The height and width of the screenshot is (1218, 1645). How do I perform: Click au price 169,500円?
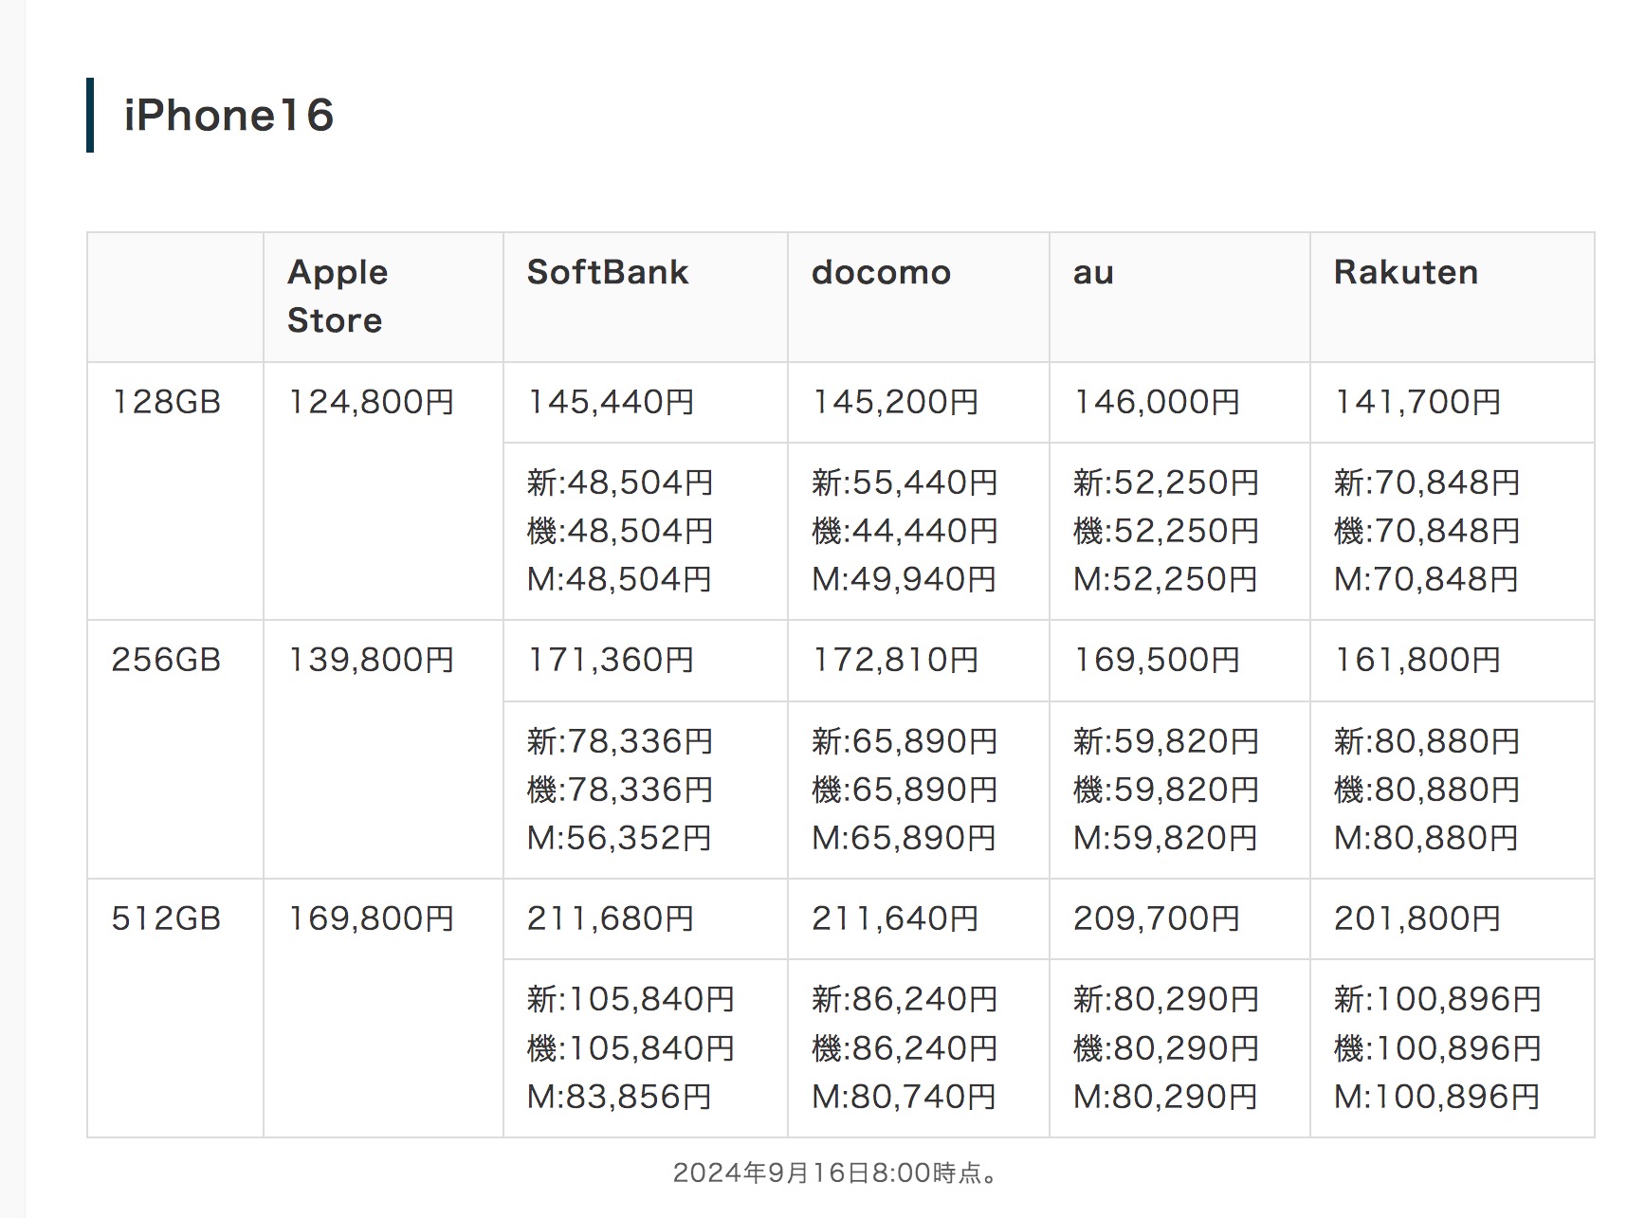[x=1157, y=660]
